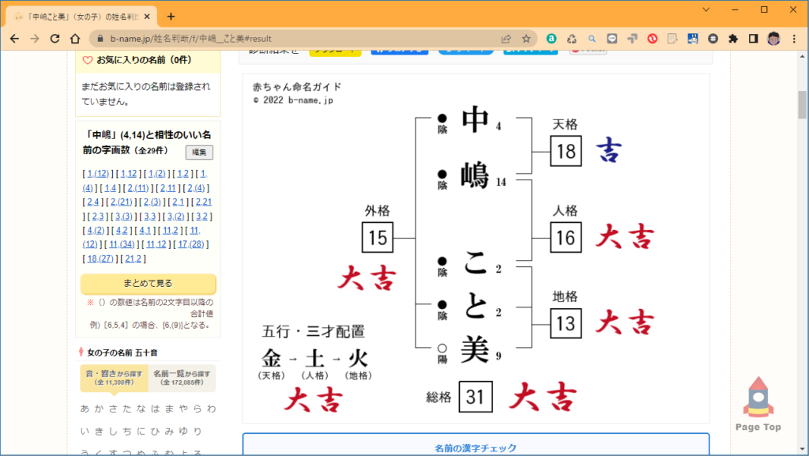Open the 1.(12) stroke-count link

[x=99, y=172]
